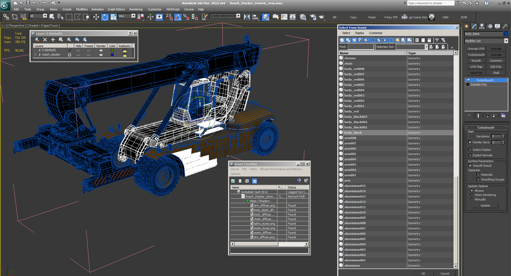
Task: Select Manually update radio button
Action: click(472, 199)
